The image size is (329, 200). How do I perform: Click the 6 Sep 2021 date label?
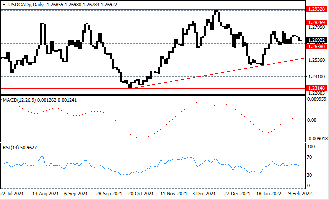point(76,194)
